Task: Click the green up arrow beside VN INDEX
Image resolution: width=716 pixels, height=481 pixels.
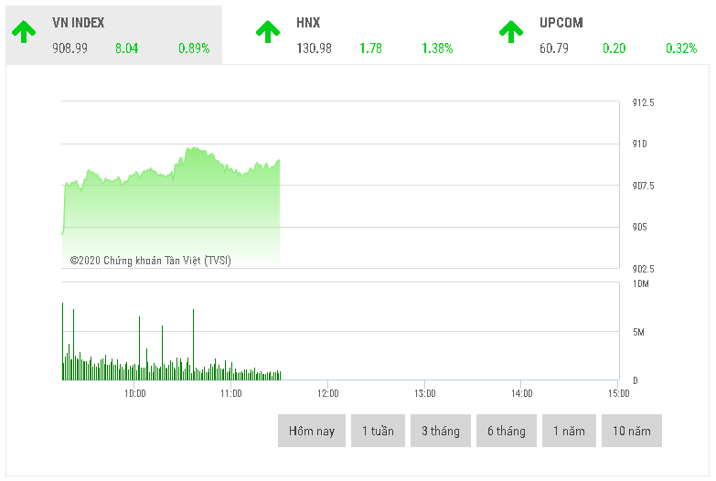Action: click(x=24, y=33)
